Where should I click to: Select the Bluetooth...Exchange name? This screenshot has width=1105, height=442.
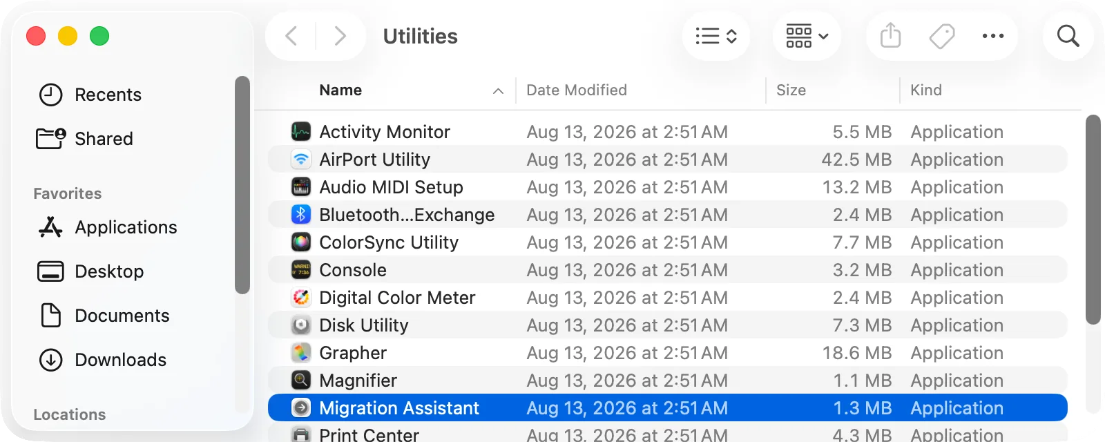click(x=407, y=215)
